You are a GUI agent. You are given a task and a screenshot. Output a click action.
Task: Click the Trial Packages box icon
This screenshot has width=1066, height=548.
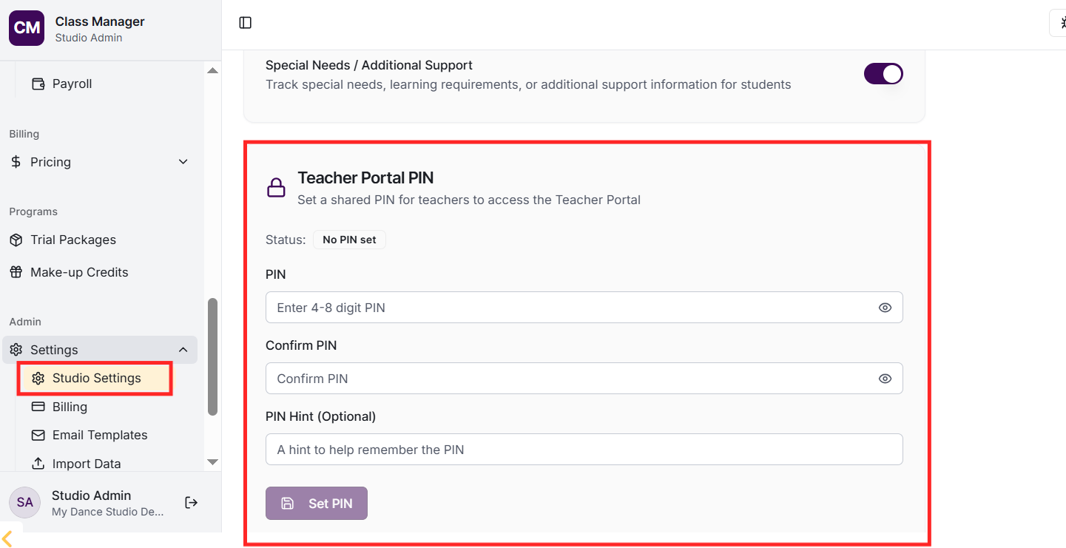[x=16, y=240]
